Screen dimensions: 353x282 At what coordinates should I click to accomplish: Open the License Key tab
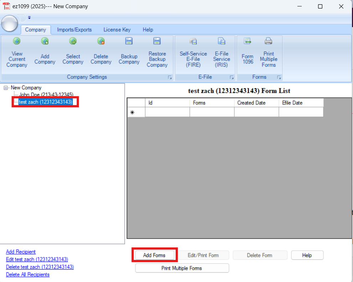click(117, 30)
